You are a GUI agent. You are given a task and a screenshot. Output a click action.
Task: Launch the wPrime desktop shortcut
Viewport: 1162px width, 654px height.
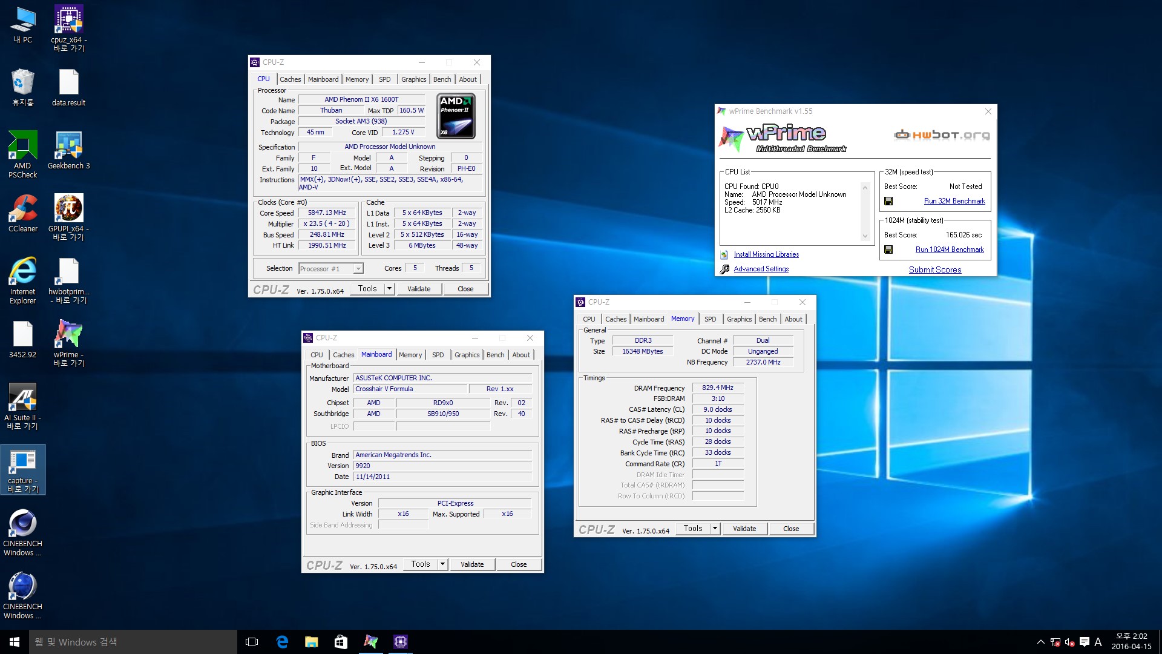click(68, 343)
